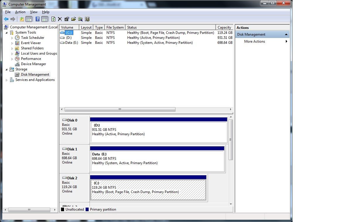Sort by the Volume column header
The image size is (337, 222).
[69, 27]
